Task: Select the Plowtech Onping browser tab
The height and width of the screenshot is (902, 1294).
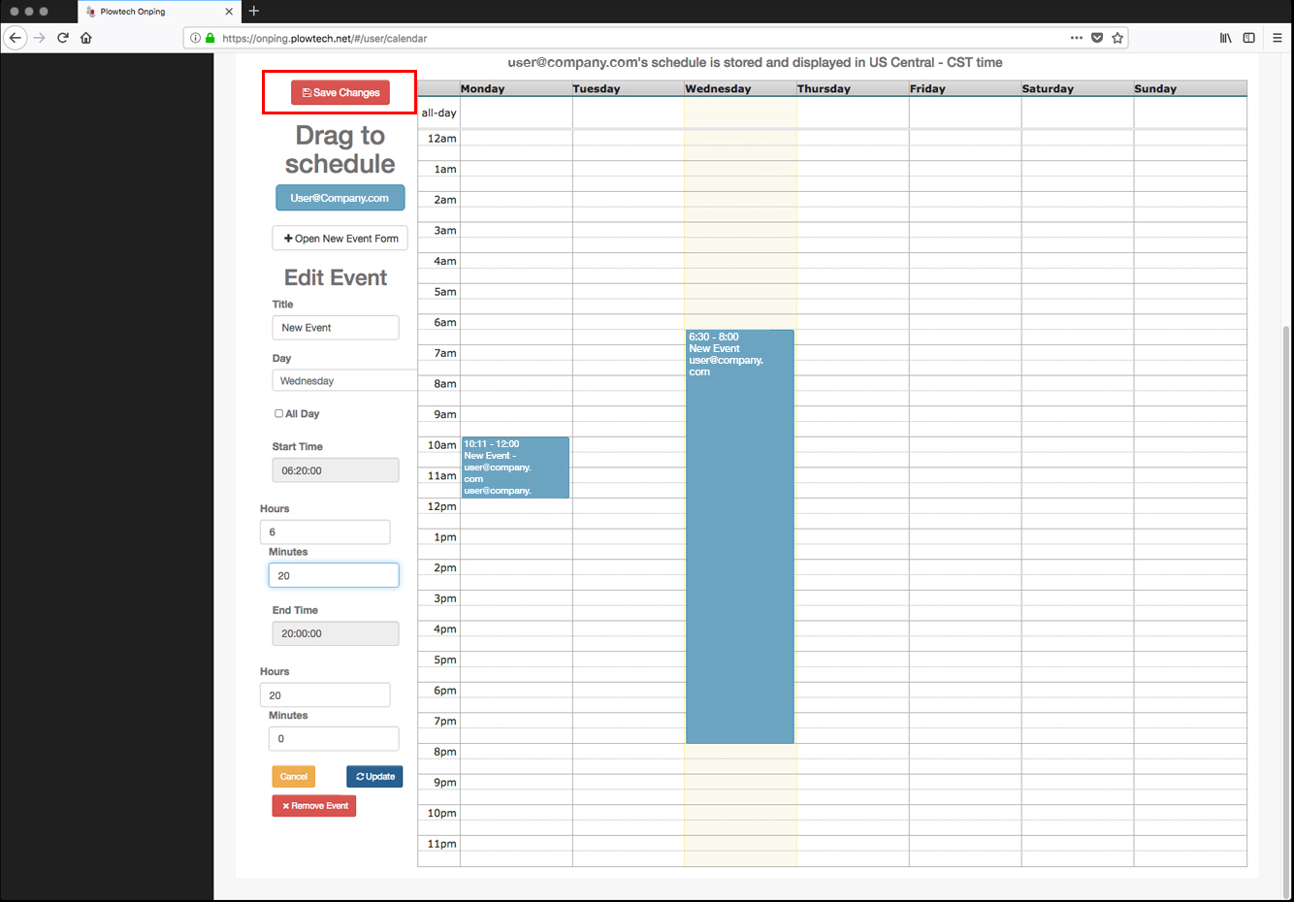Action: (150, 12)
